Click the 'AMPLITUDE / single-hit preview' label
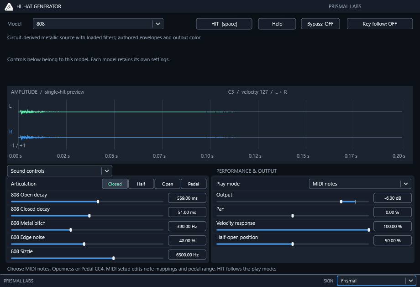Screen dimensions: 420x287 (47, 92)
